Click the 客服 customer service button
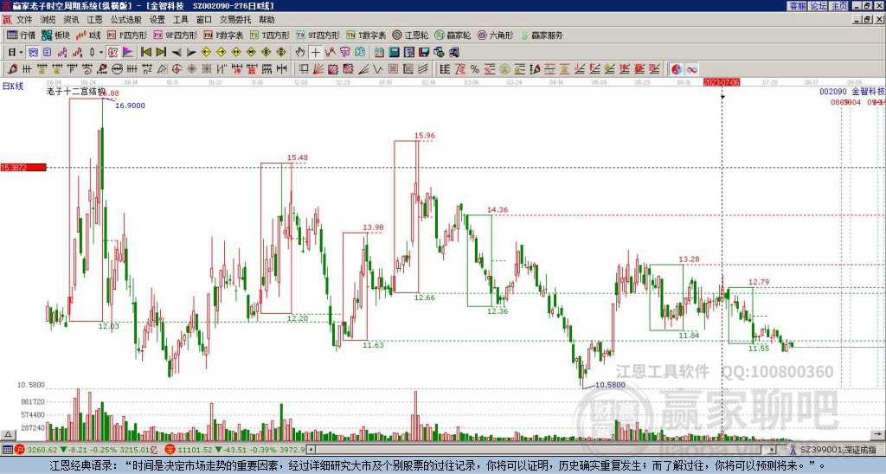Image resolution: width=886 pixels, height=474 pixels. (x=797, y=6)
